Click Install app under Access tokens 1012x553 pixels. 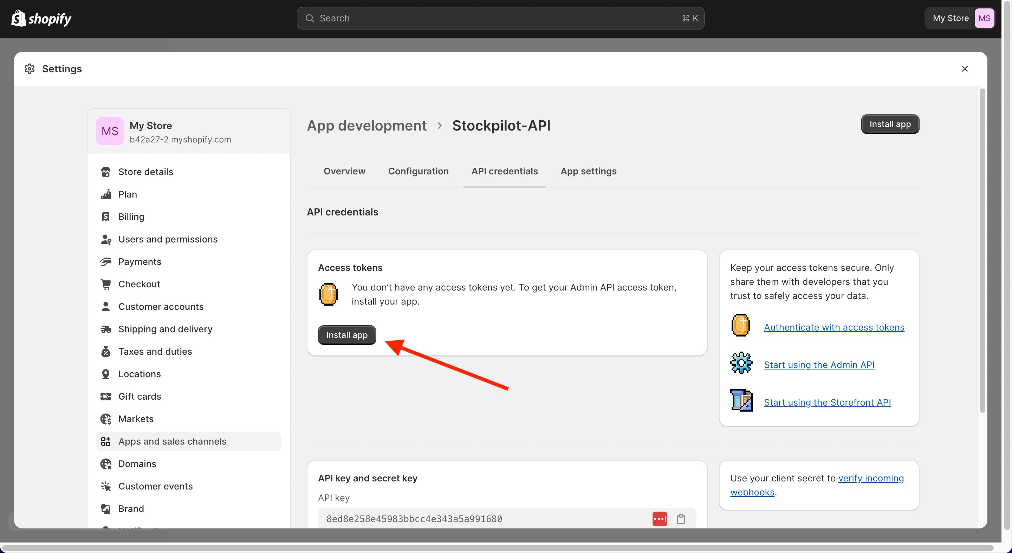click(x=346, y=335)
